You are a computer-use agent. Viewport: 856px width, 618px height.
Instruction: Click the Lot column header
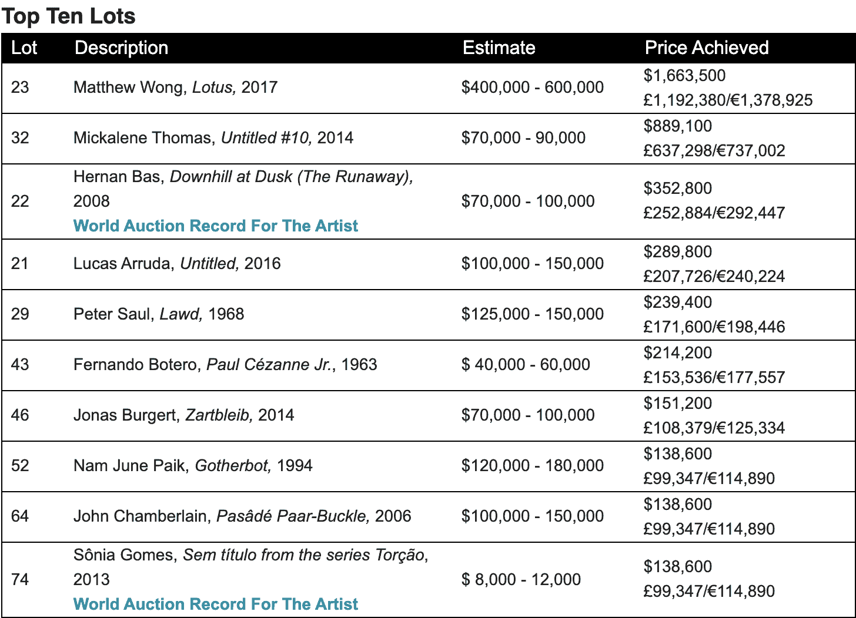24,48
